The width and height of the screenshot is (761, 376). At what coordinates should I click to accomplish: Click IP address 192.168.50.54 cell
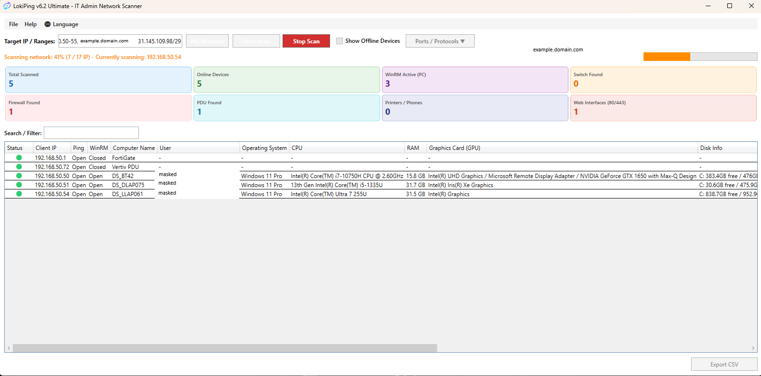coord(52,194)
